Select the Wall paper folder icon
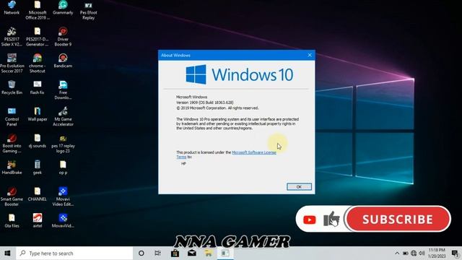This screenshot has height=260, width=462. coord(38,114)
